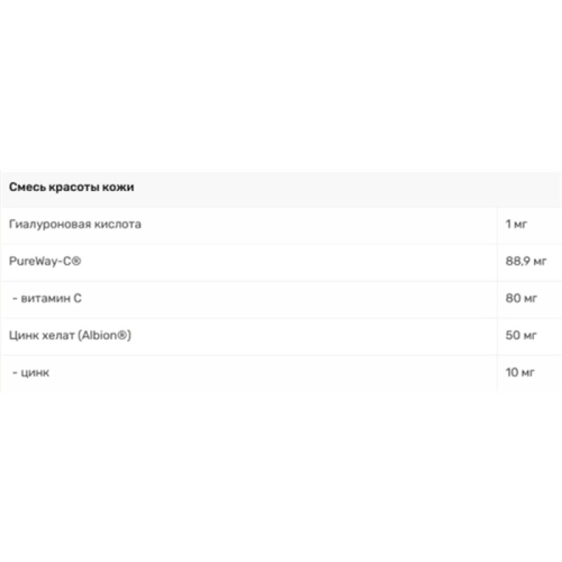Click the word "Смесь" in the header

tap(26, 188)
